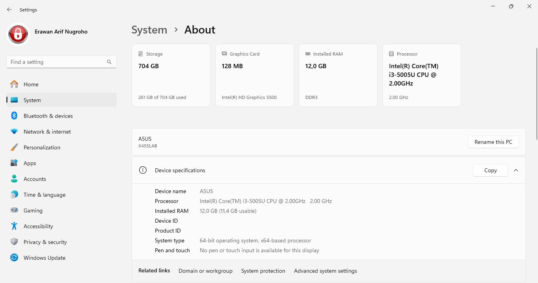Screen dimensions: 538x283
Task: Restore down the Settings window
Action: [x=511, y=6]
